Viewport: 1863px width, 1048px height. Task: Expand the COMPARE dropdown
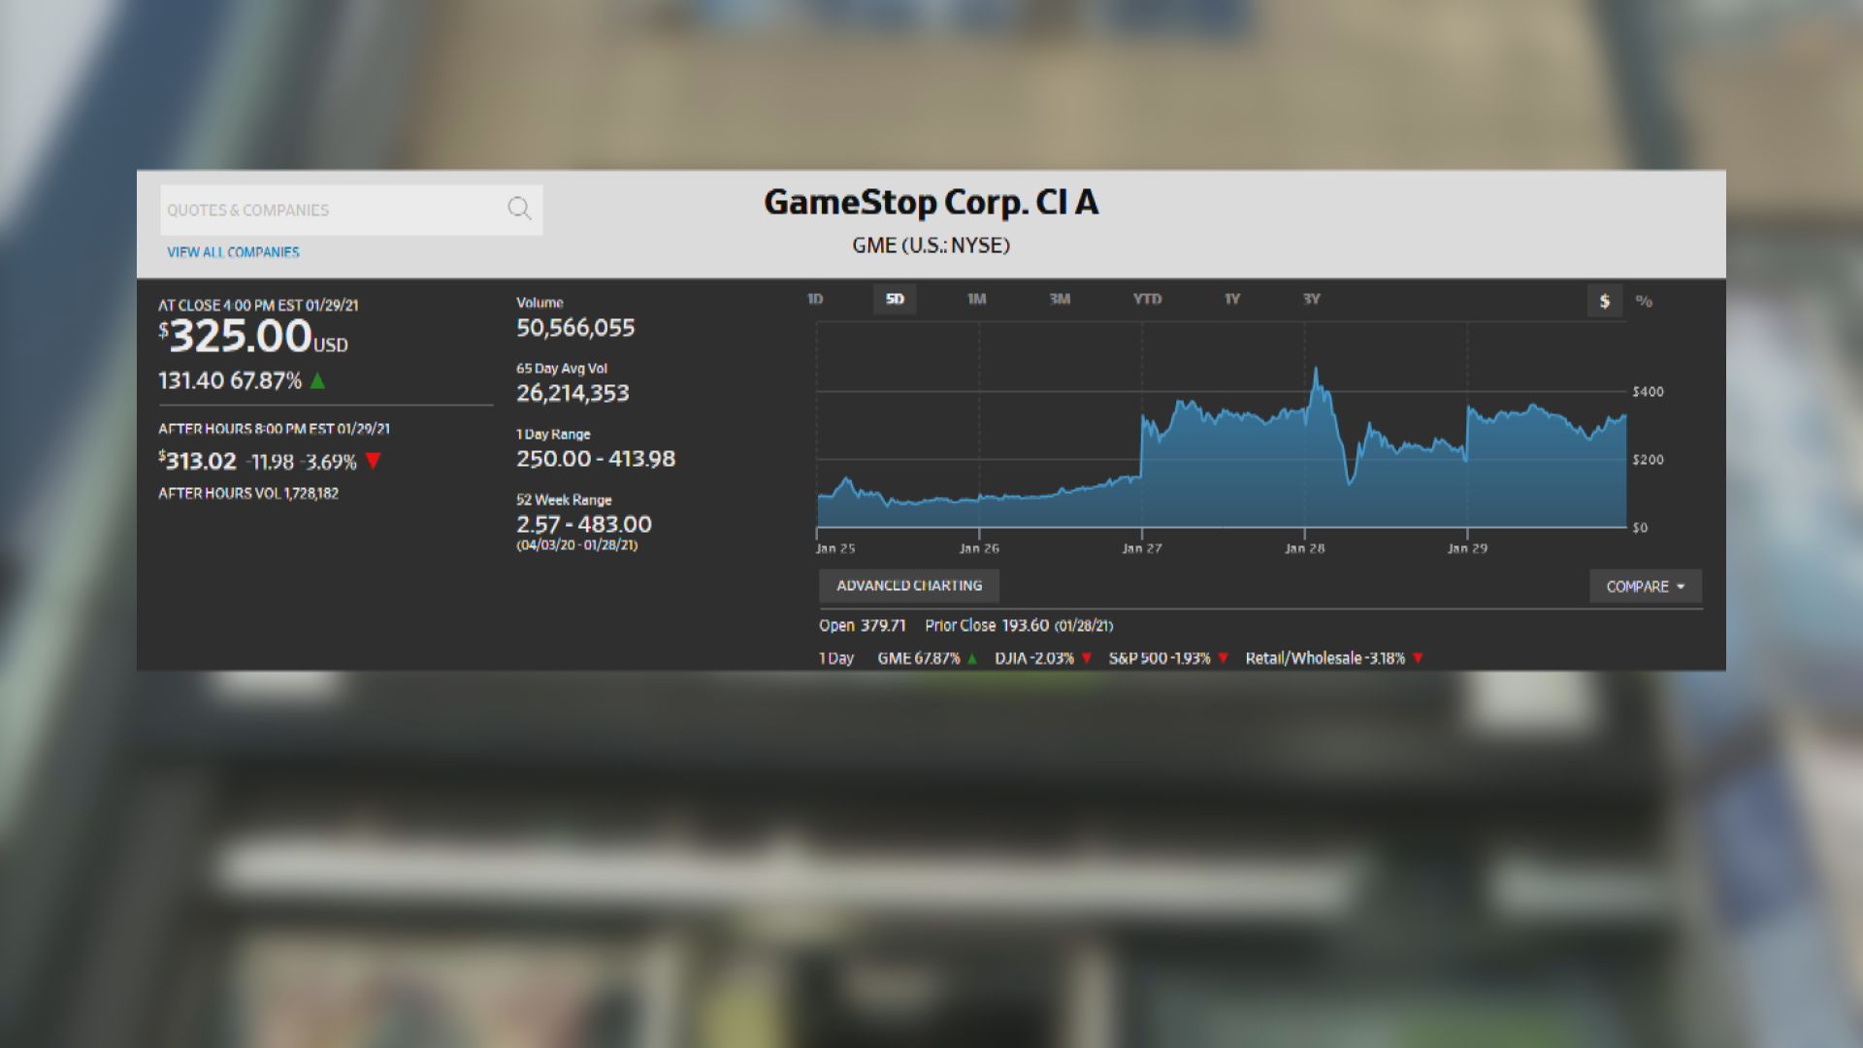[x=1645, y=586]
